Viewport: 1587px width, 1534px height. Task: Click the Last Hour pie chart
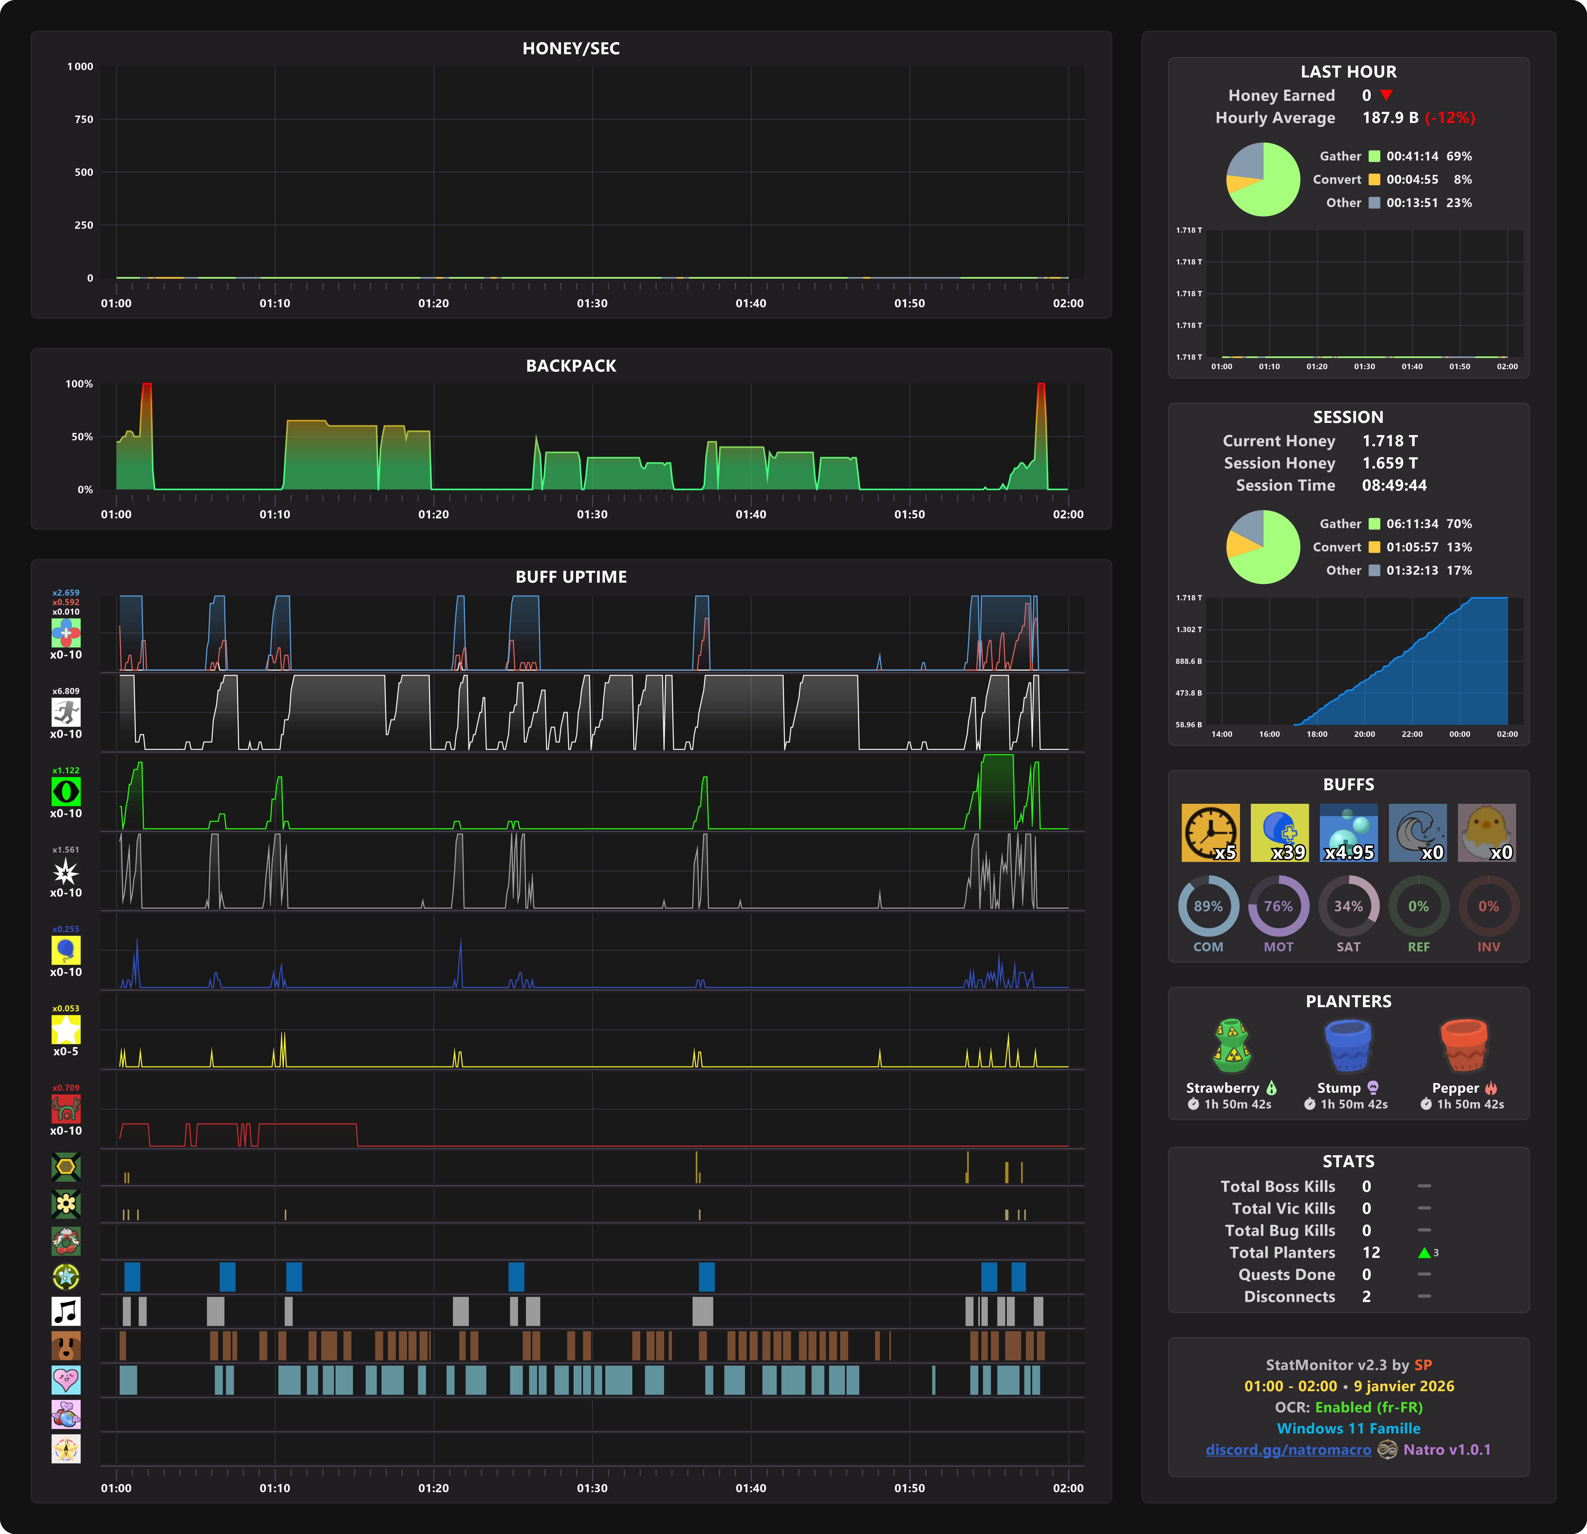pos(1263,180)
